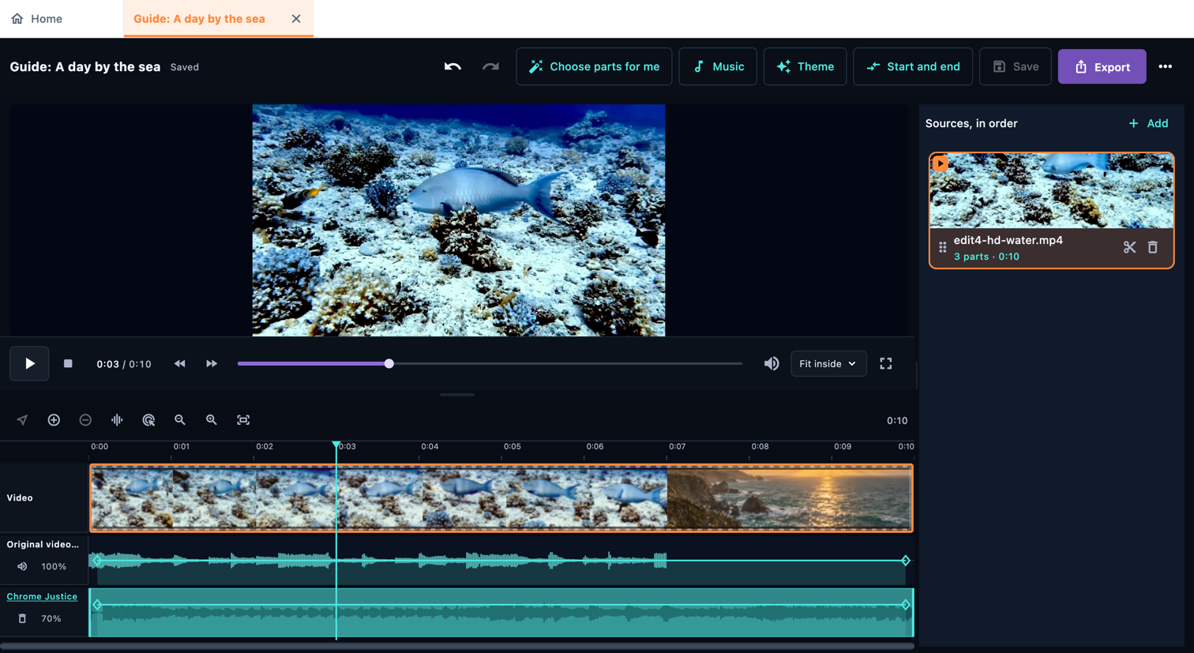Remove the Chrome Justice music track
The image size is (1194, 653).
click(22, 618)
